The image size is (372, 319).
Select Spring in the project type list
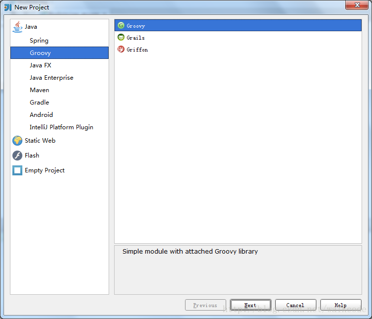point(39,41)
